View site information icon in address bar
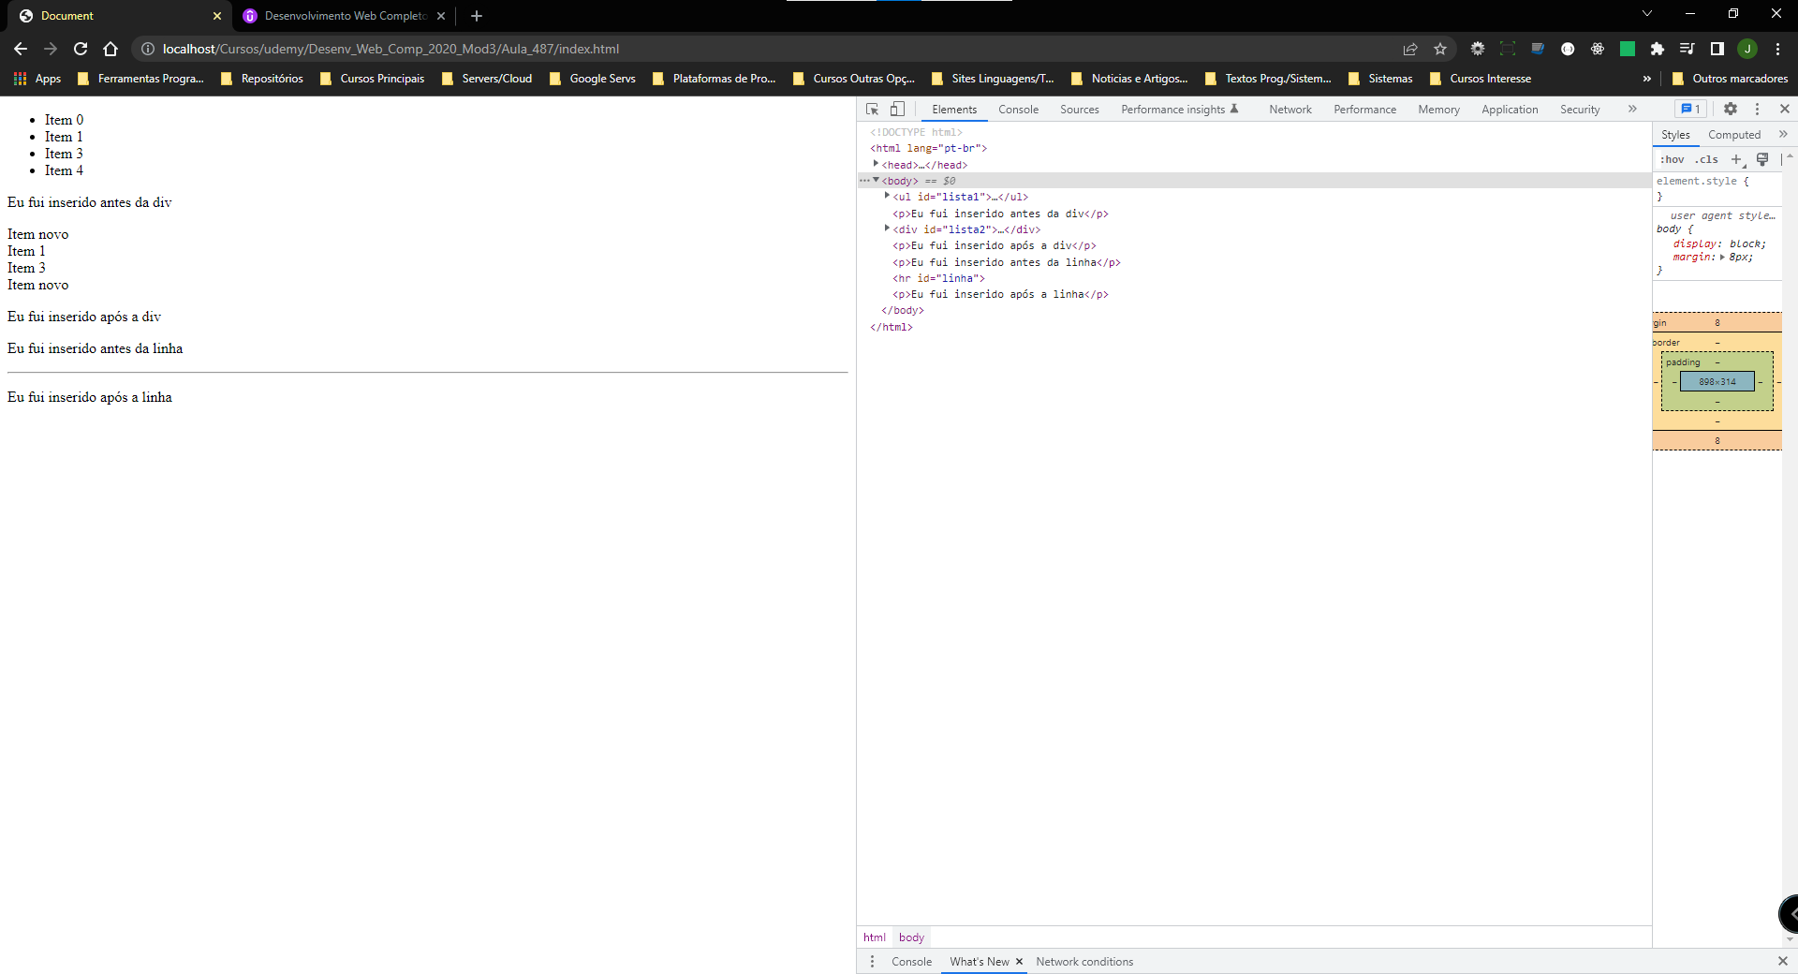The height and width of the screenshot is (974, 1798). (x=147, y=49)
